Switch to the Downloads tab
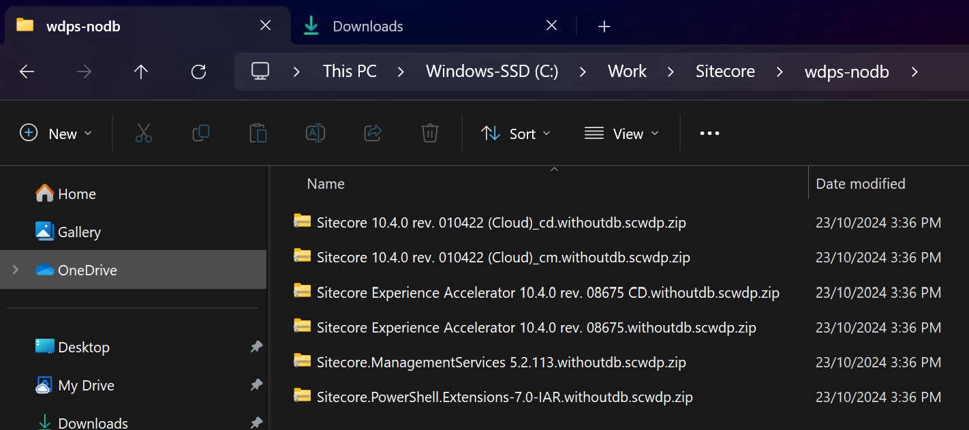 pos(432,27)
